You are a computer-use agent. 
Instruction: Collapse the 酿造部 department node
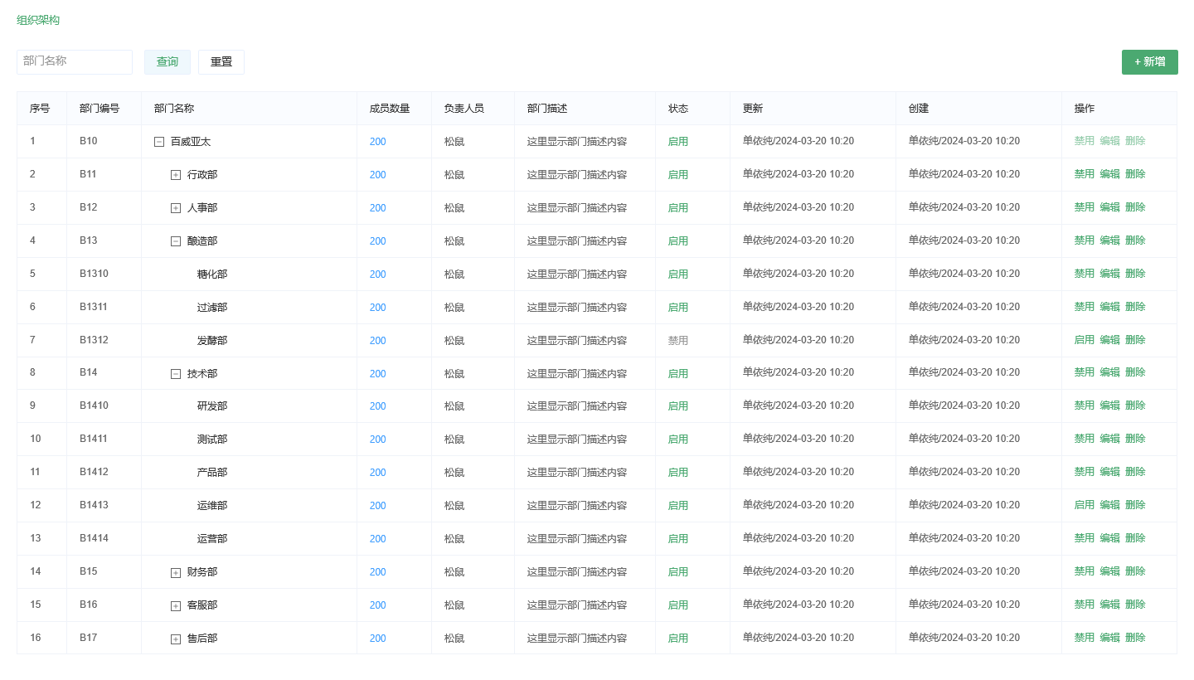pos(176,241)
